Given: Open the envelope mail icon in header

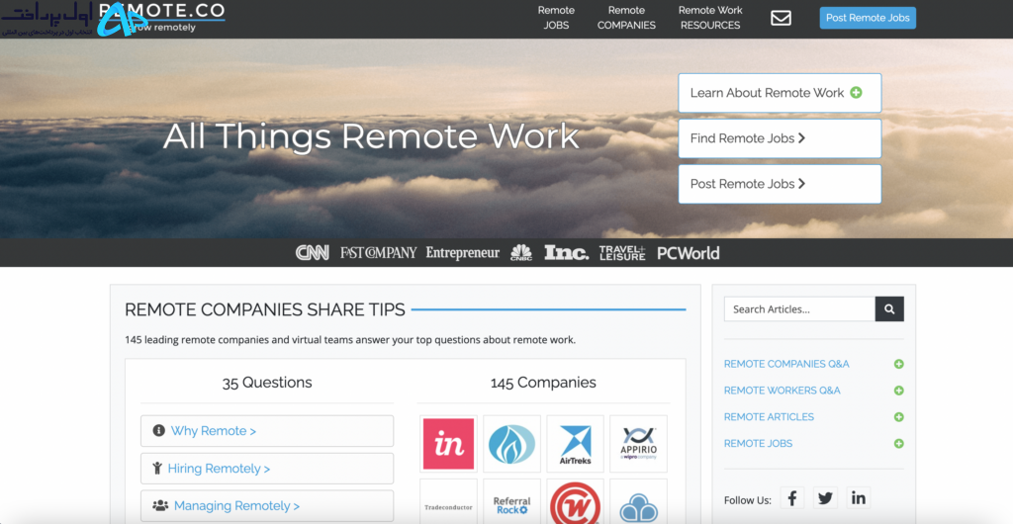Looking at the screenshot, I should 782,18.
